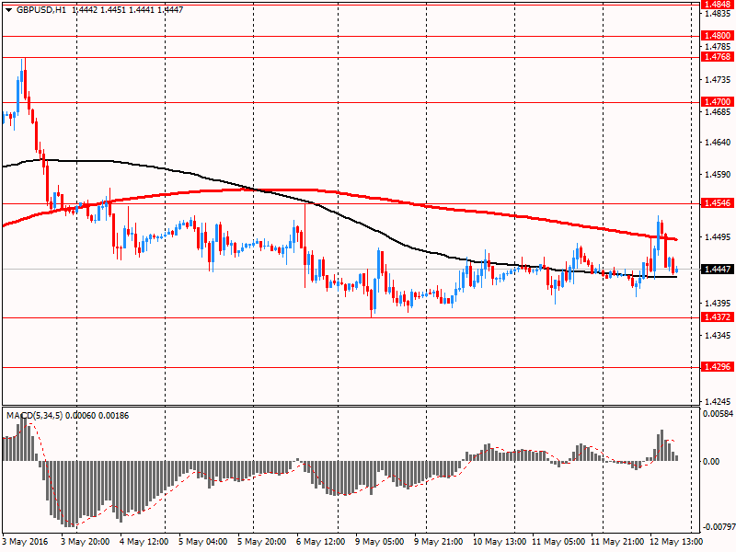This screenshot has width=736, height=552.
Task: Open the chart dropdown arrow beside GBPUSD,H1
Action: point(9,10)
